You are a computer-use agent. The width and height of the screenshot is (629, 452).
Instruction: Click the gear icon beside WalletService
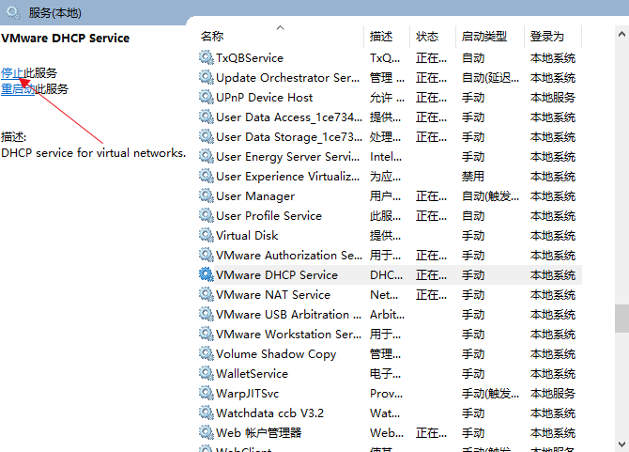click(207, 373)
